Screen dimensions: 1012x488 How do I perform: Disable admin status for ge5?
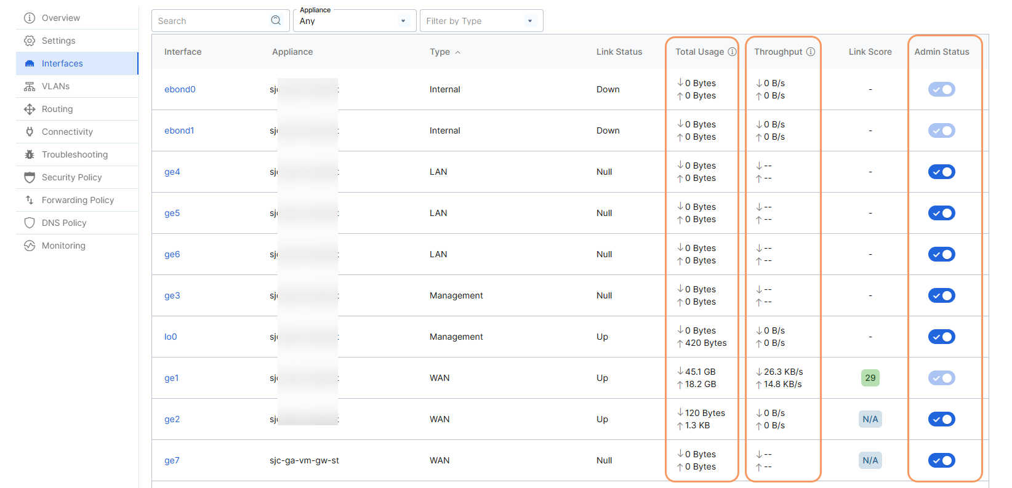point(941,213)
